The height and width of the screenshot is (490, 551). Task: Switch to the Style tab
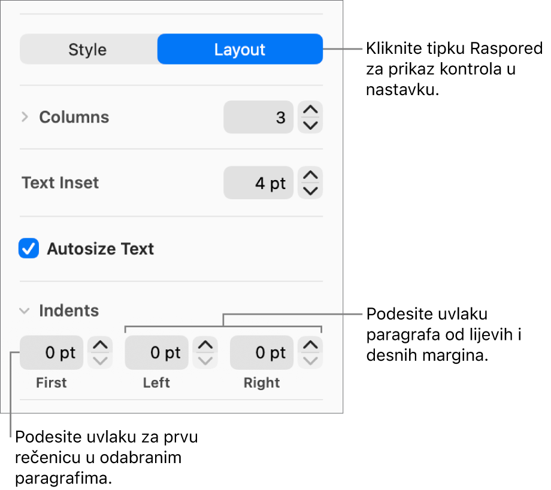pos(87,49)
